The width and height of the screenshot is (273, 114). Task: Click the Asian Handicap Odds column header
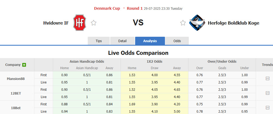87,62
